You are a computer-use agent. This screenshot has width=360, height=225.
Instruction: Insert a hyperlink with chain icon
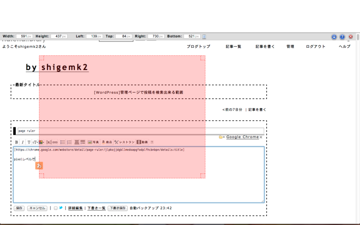tap(55, 142)
